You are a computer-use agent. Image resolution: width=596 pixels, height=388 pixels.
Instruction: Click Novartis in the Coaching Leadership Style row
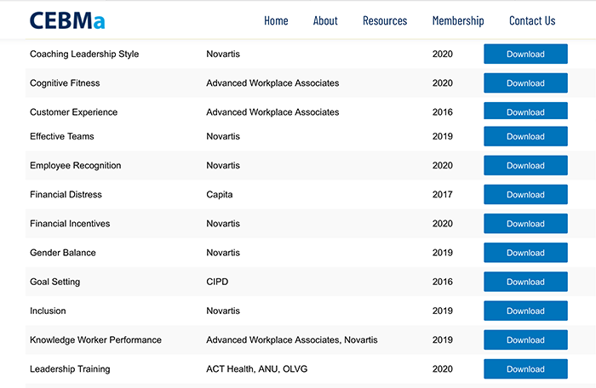(x=223, y=54)
